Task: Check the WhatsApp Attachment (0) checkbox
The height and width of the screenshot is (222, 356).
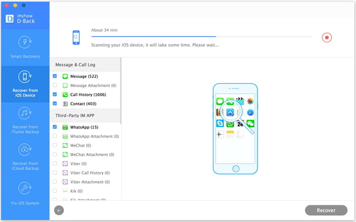Action: 55,136
